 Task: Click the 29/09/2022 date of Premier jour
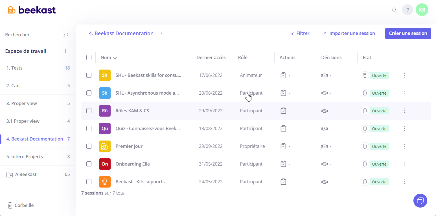[211, 146]
